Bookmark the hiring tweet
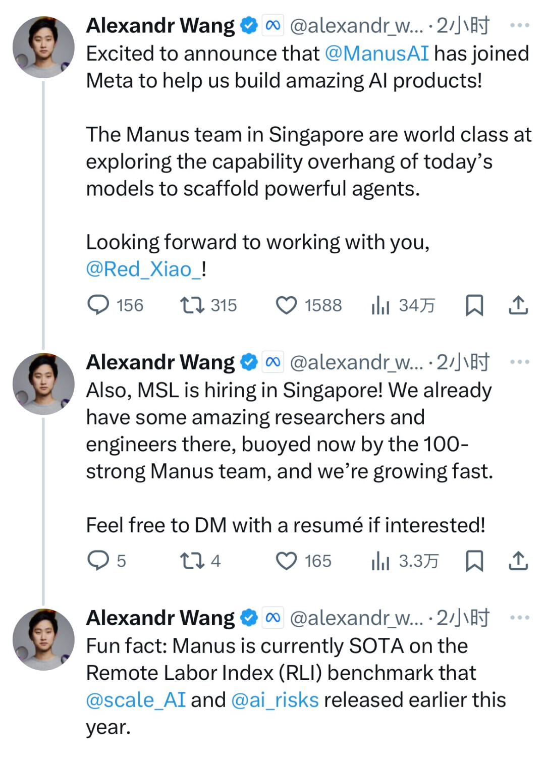The image size is (545, 760). click(x=473, y=560)
